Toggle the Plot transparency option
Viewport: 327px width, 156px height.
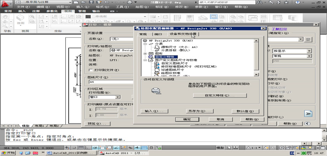coord(277,79)
